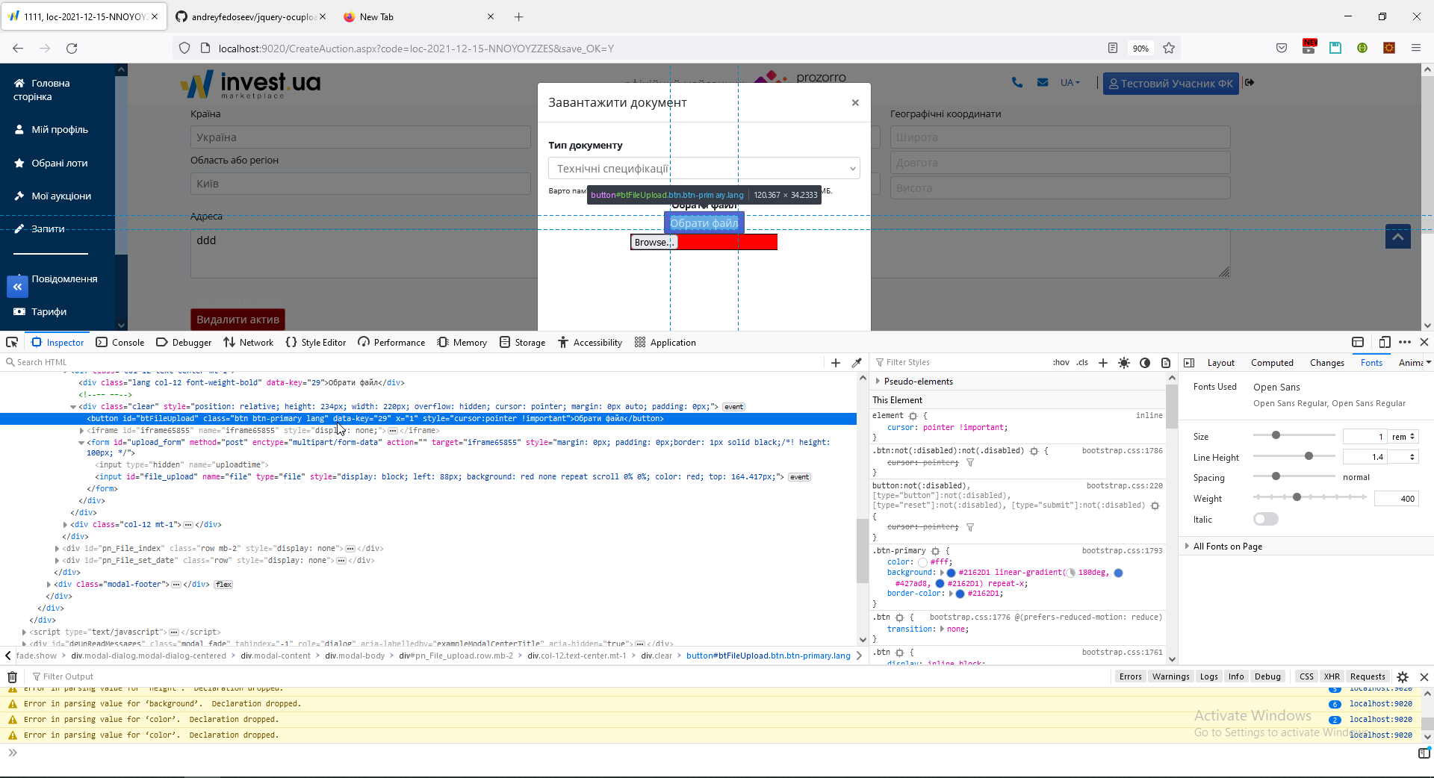The image size is (1434, 778).
Task: Switch to the Style Editor tab
Action: pyautogui.click(x=316, y=342)
